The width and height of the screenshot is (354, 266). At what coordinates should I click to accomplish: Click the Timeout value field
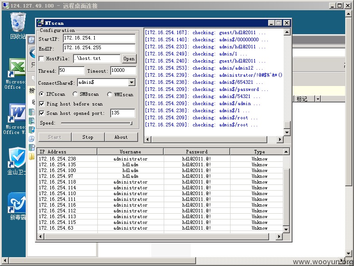coord(123,70)
